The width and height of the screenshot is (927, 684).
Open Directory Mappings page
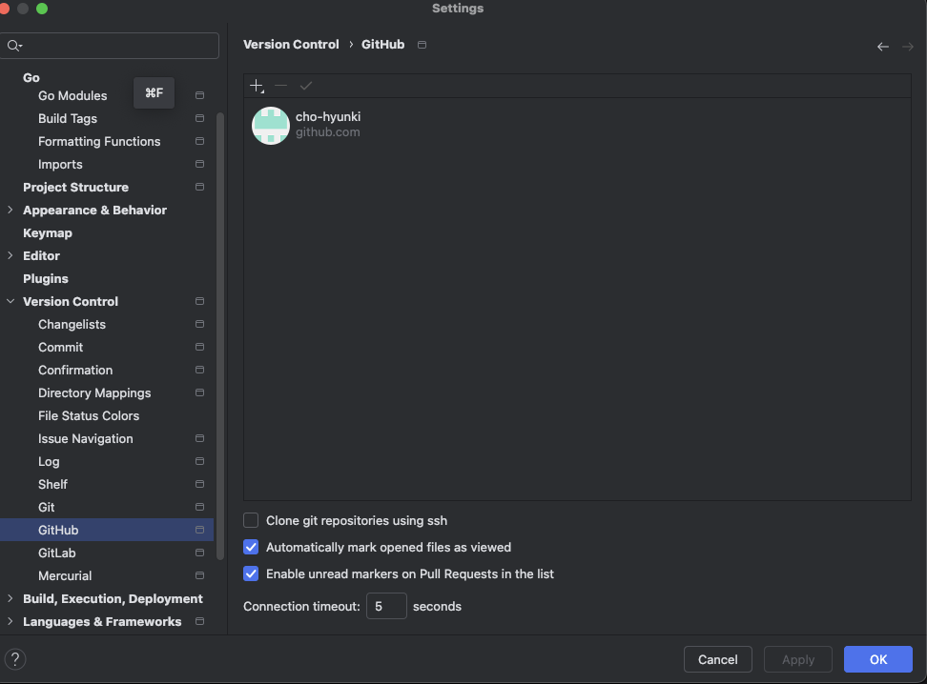tap(94, 392)
